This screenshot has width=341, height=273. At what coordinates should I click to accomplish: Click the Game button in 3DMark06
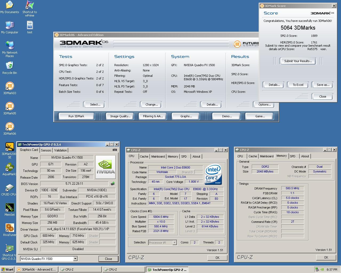coord(260,116)
